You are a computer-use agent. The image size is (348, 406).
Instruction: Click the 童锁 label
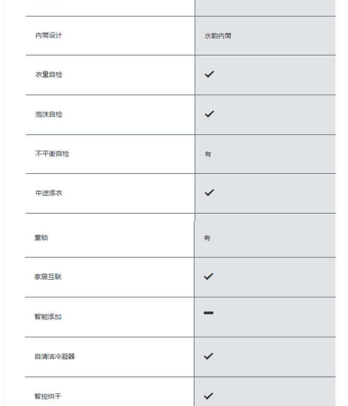pos(41,238)
